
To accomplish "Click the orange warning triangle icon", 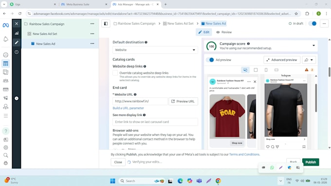I will 307,70.
